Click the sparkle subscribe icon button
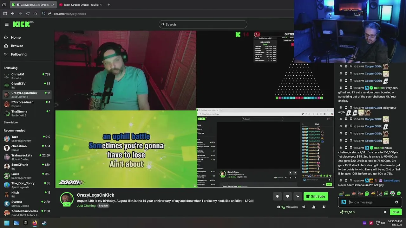Image resolution: width=406 pixels, height=228 pixels. point(298,196)
